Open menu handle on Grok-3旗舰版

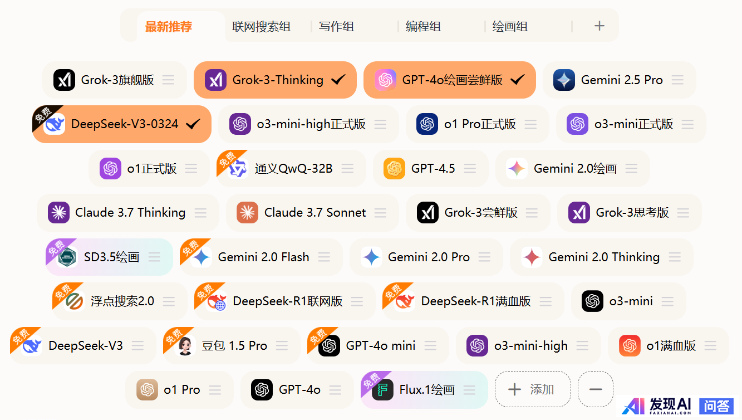(x=169, y=80)
